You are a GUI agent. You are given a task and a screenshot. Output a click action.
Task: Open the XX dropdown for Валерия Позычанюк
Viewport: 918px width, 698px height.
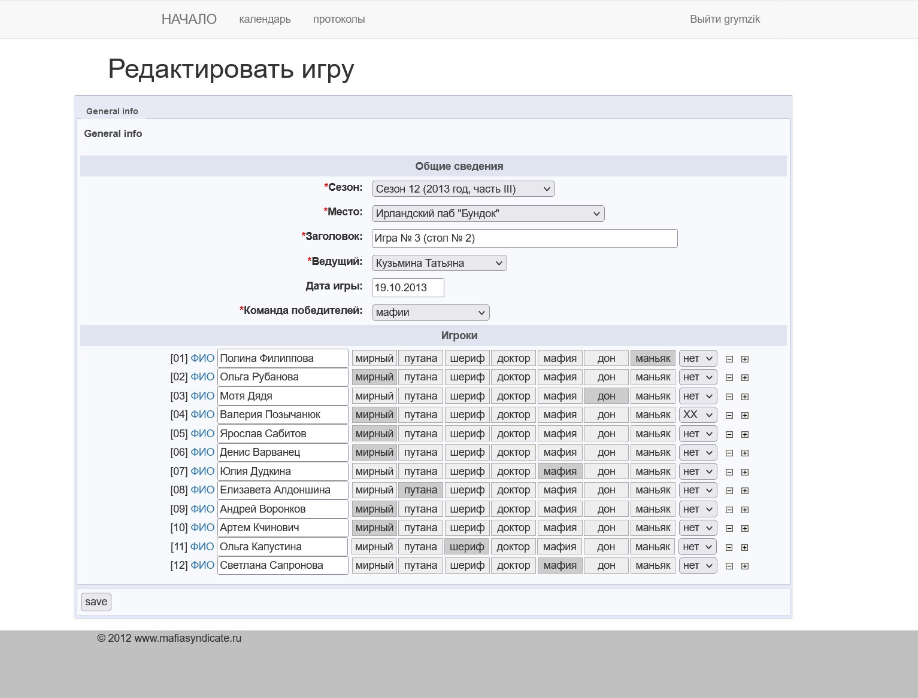[698, 414]
